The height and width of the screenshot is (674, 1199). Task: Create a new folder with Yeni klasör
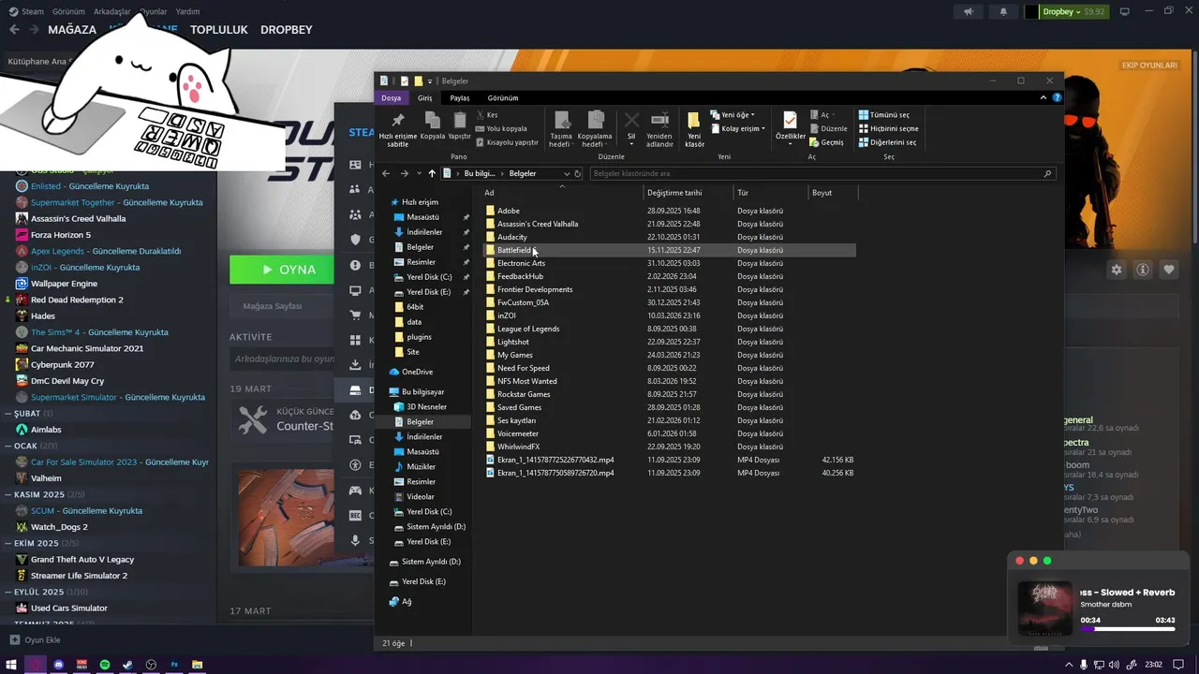click(694, 129)
